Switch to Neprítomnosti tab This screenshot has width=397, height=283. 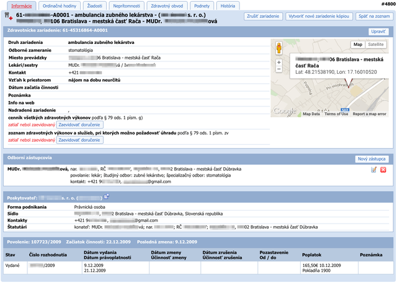pos(127,6)
